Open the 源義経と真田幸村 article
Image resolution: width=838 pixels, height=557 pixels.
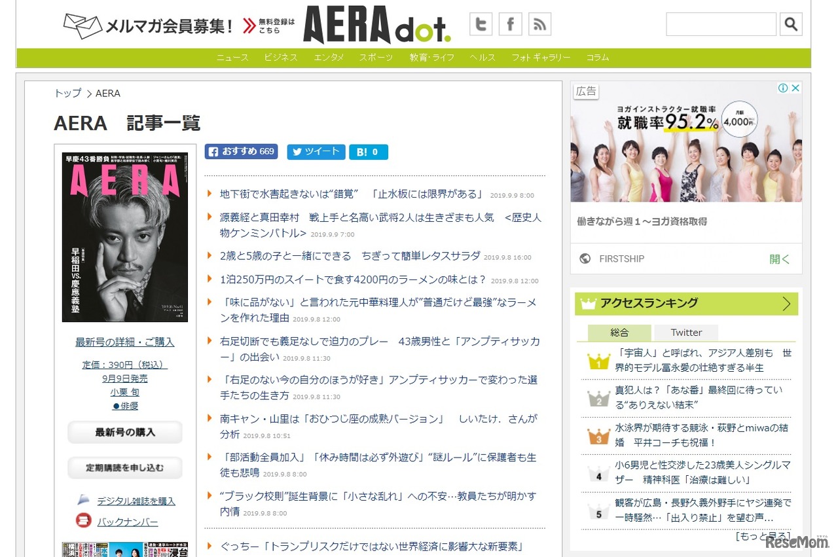coord(380,225)
